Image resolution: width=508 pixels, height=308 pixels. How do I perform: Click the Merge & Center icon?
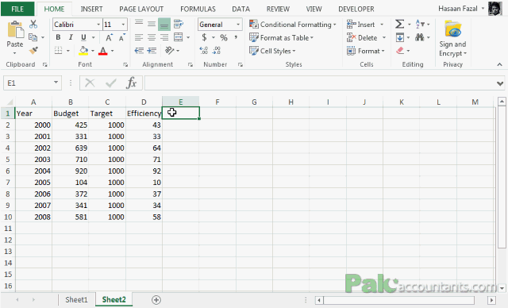[179, 37]
